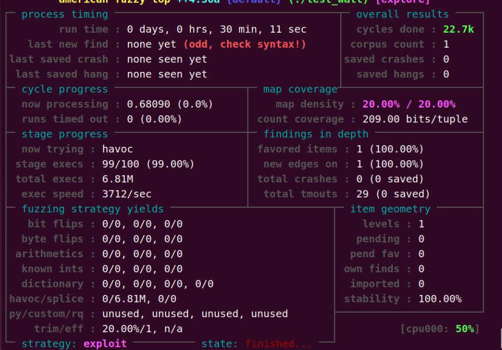
Task: Click the 'item geometry' section header
Action: pyautogui.click(x=390, y=209)
